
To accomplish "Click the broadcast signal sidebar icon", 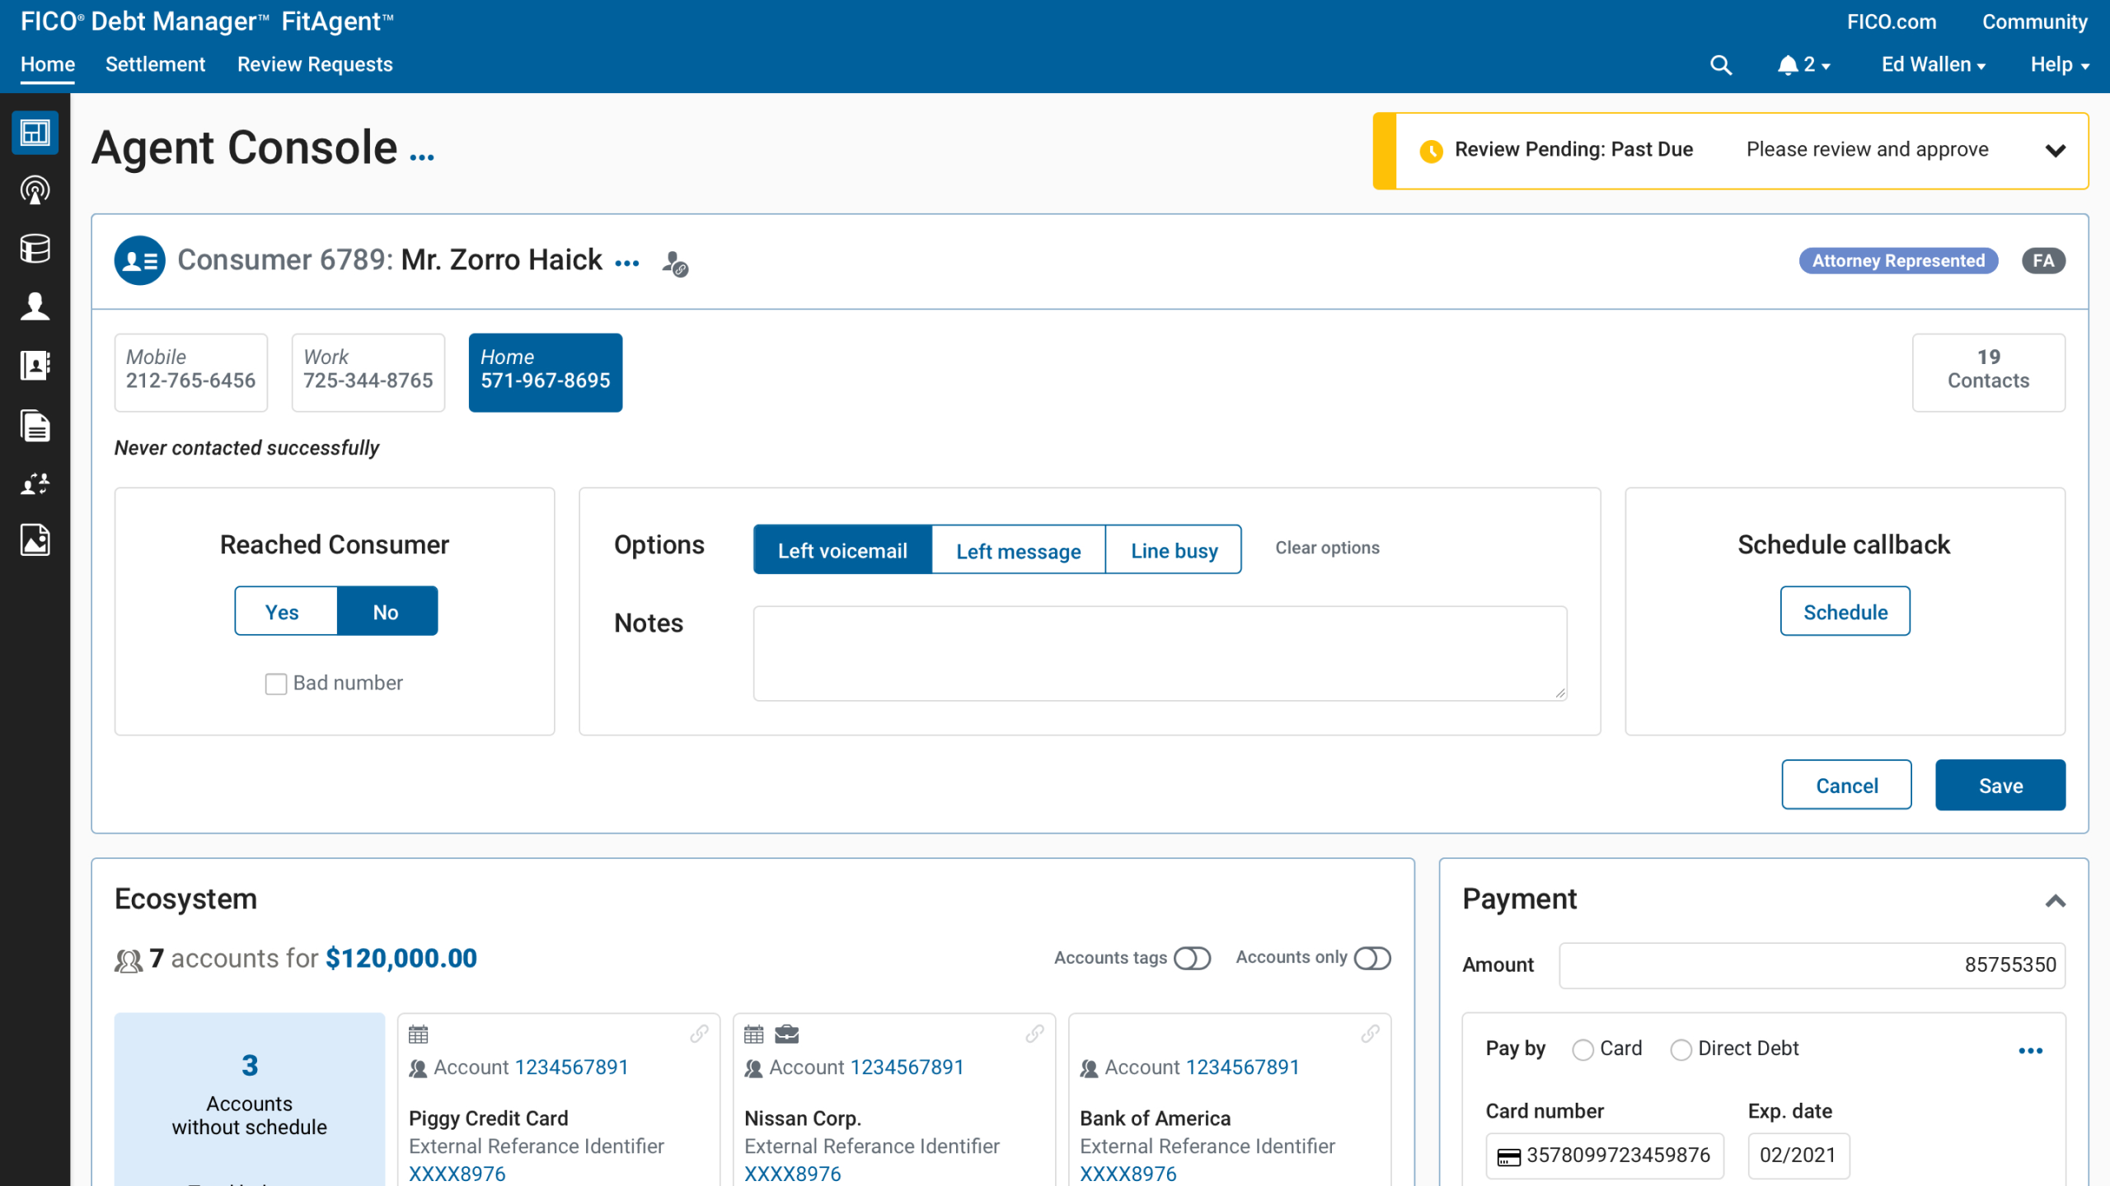I will tap(35, 190).
